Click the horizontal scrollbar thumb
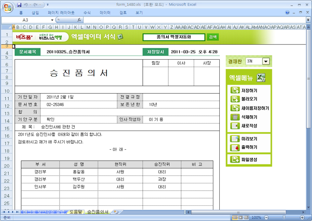The image size is (312, 221). click(x=239, y=212)
